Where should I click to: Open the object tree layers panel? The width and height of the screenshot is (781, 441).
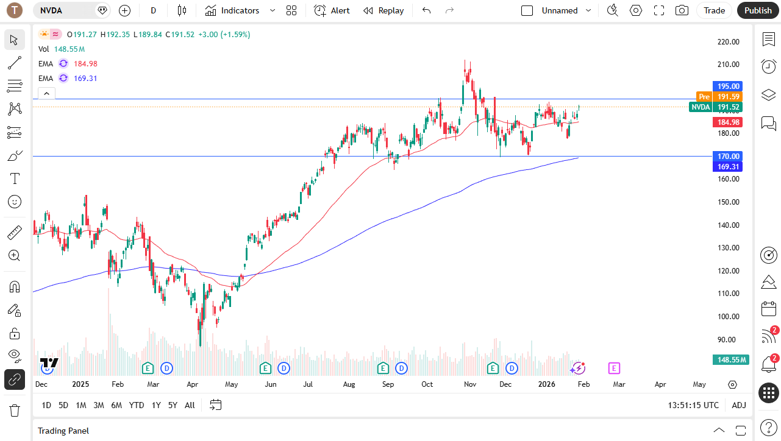click(768, 95)
